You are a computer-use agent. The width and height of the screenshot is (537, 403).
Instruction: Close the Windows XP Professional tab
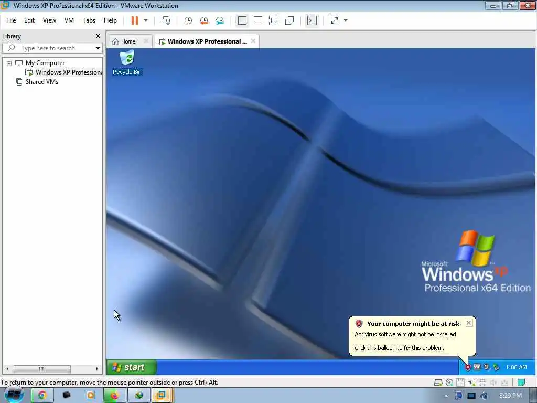click(x=253, y=41)
